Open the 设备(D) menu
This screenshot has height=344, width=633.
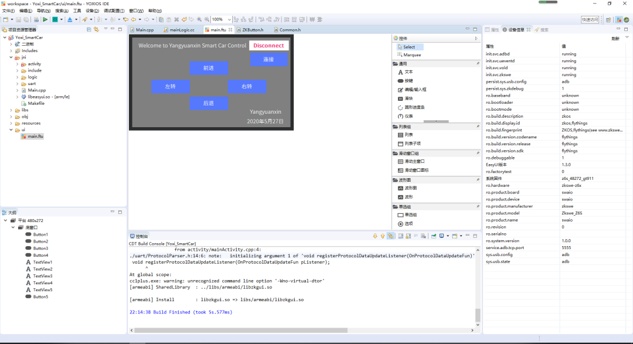[92, 11]
